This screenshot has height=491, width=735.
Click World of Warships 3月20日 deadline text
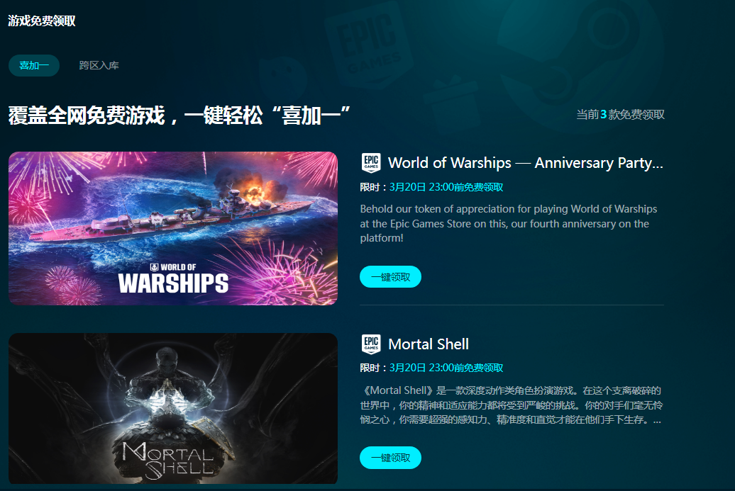(x=446, y=187)
